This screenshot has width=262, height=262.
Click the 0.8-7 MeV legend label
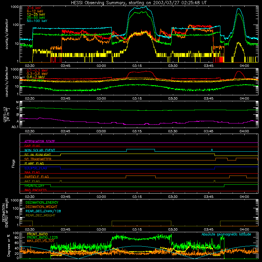36,77
